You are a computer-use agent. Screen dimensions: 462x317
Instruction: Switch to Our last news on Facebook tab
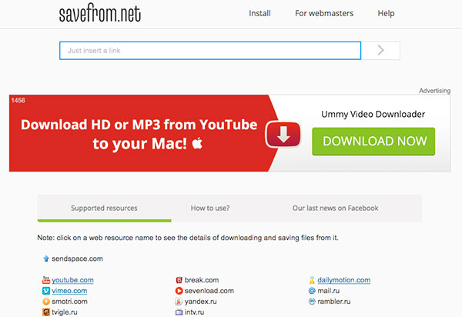(335, 208)
